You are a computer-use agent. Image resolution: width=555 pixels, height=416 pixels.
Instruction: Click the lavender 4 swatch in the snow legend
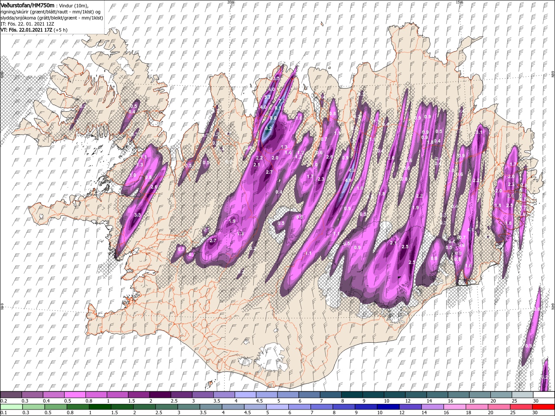245,395
